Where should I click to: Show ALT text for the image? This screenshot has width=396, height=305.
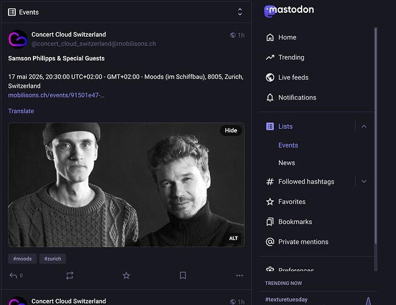(233, 238)
